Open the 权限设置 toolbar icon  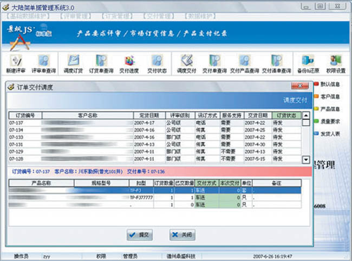[x=336, y=63]
